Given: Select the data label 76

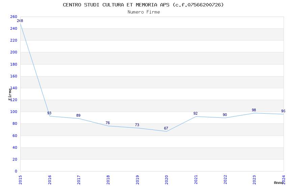Looking at the screenshot, I should (x=108, y=123).
